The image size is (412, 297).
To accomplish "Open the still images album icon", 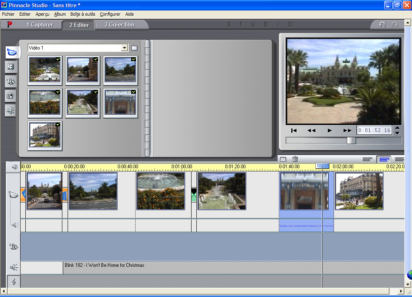I will point(10,96).
